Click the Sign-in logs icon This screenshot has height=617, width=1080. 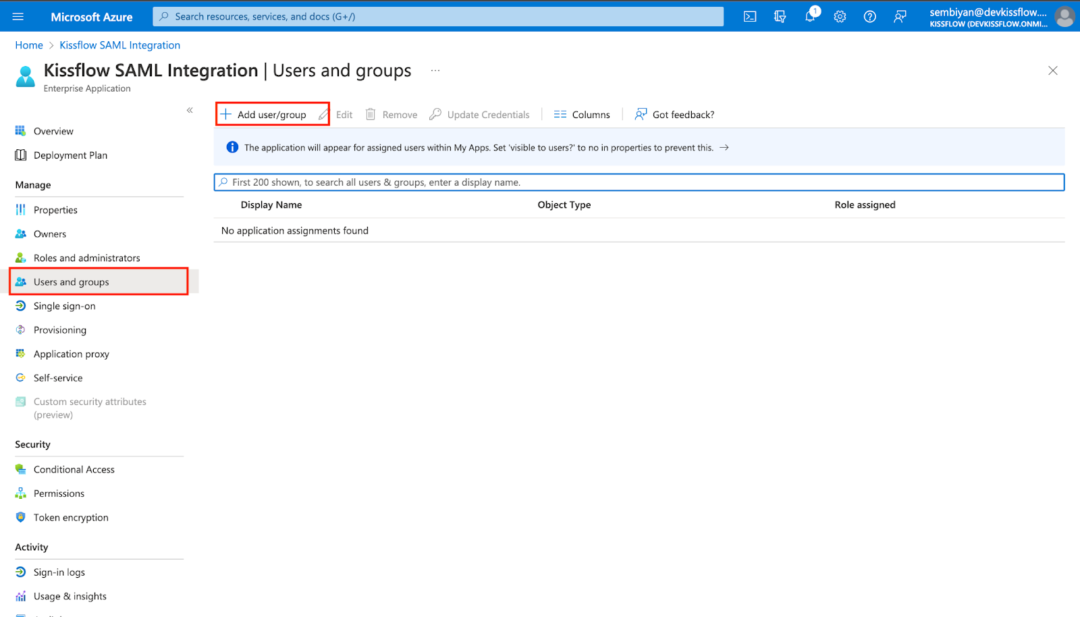click(20, 572)
